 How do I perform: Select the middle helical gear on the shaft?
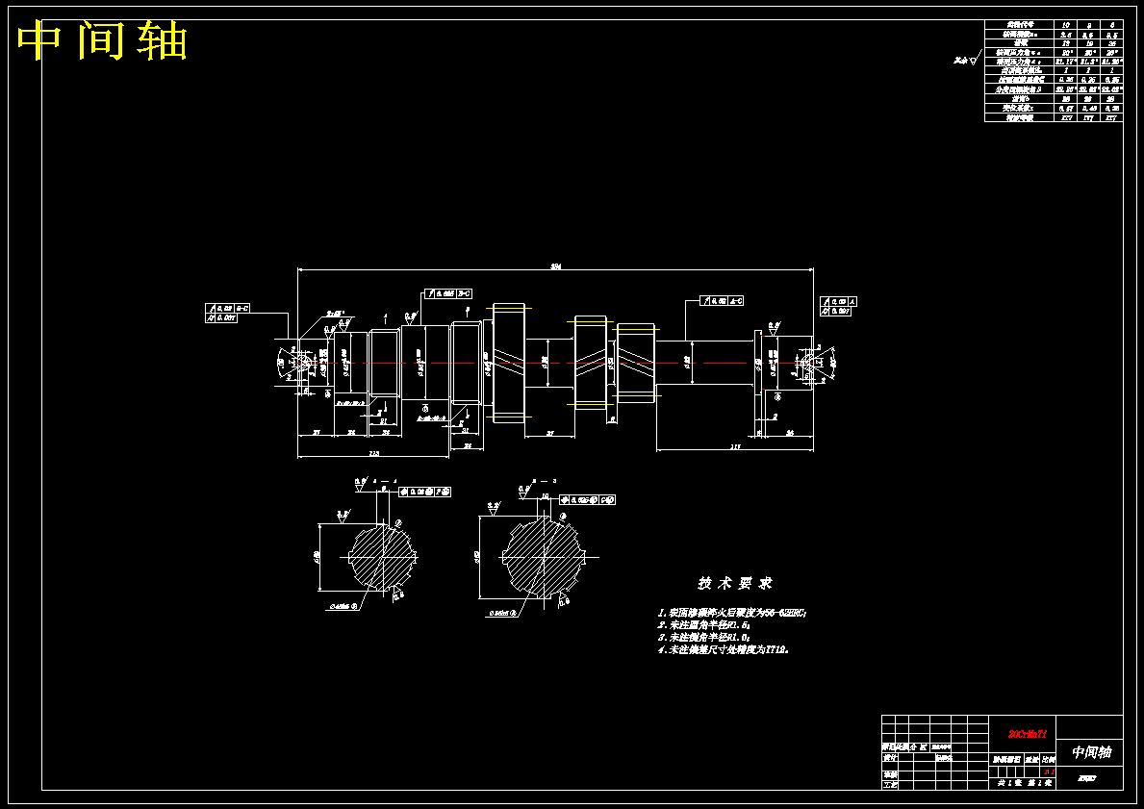pyautogui.click(x=591, y=363)
